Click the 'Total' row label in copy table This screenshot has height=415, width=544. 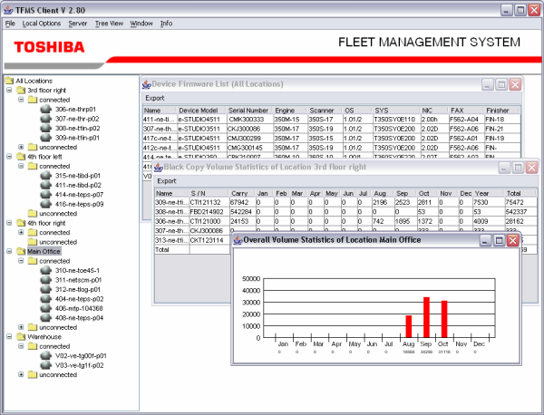(x=171, y=249)
